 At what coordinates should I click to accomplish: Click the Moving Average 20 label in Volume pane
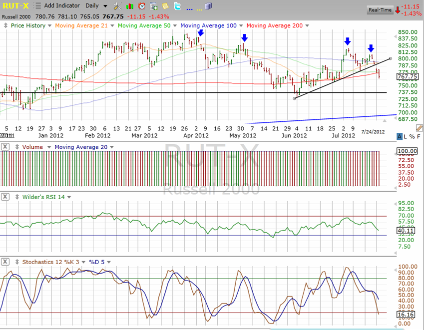pyautogui.click(x=81, y=147)
